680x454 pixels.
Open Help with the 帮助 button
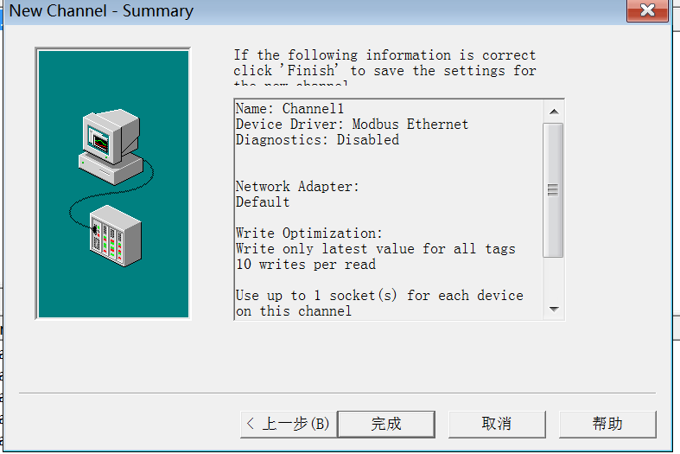607,424
